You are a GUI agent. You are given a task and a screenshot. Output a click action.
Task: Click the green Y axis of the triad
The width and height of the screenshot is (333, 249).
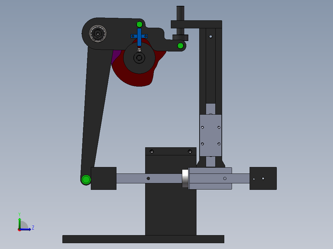point(19,223)
